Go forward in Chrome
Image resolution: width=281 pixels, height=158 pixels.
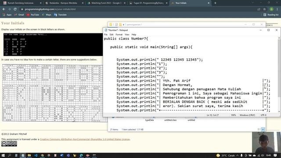coord(10,9)
